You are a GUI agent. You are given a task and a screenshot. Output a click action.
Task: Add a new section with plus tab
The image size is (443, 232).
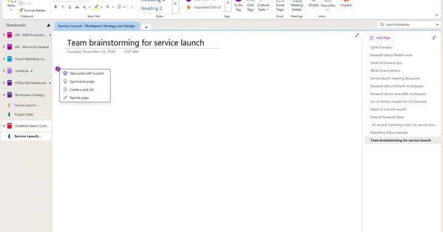tap(146, 27)
